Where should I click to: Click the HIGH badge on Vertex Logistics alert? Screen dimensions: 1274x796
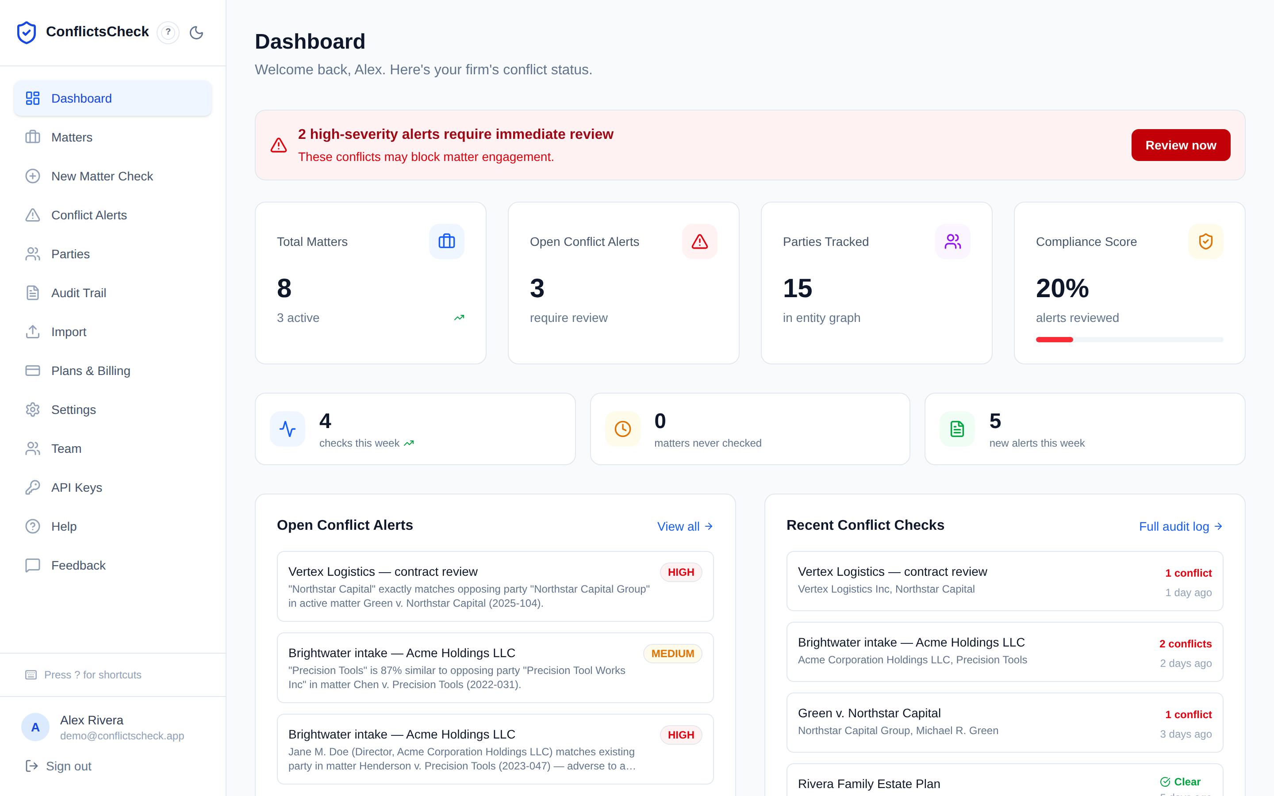pos(681,572)
